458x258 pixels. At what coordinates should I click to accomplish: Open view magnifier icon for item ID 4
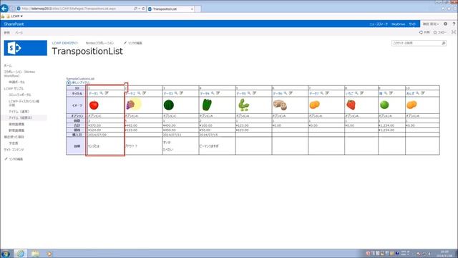[213, 93]
